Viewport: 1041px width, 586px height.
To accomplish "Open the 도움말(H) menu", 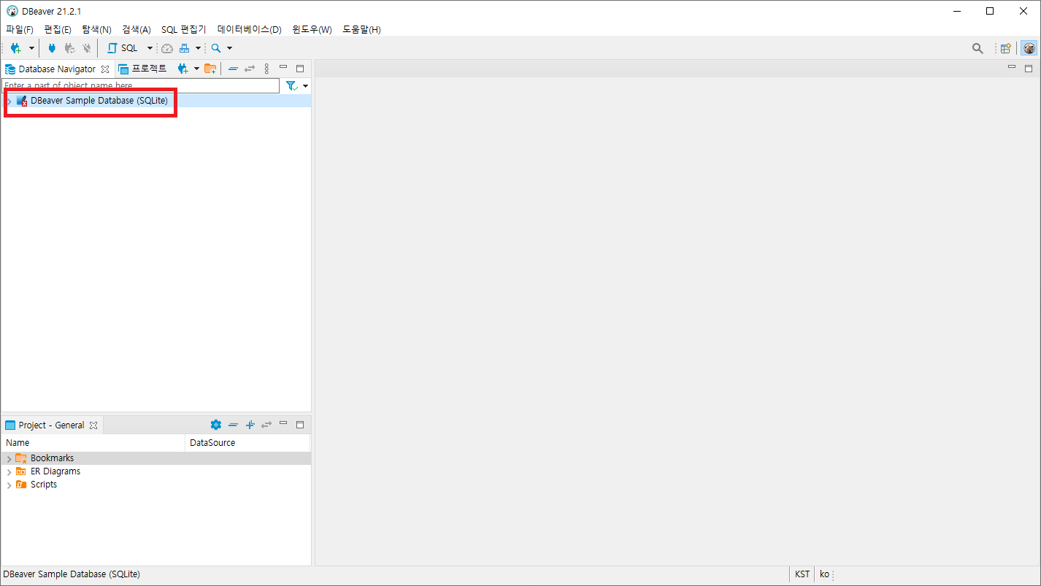I will pos(361,29).
